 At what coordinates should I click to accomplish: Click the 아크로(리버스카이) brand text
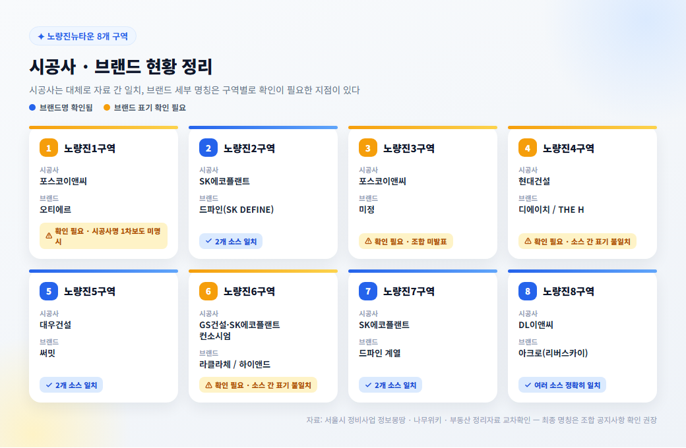coord(553,353)
